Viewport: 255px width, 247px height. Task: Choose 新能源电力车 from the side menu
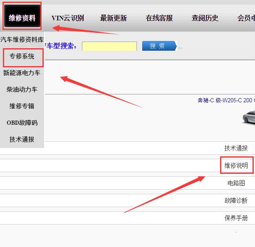click(22, 73)
